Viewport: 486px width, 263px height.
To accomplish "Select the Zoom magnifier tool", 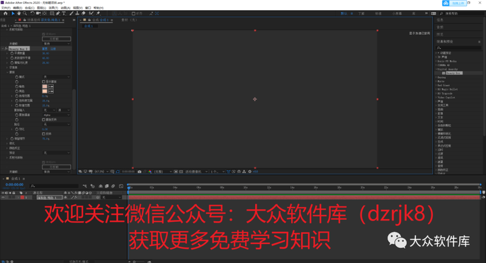I will coord(25,13).
